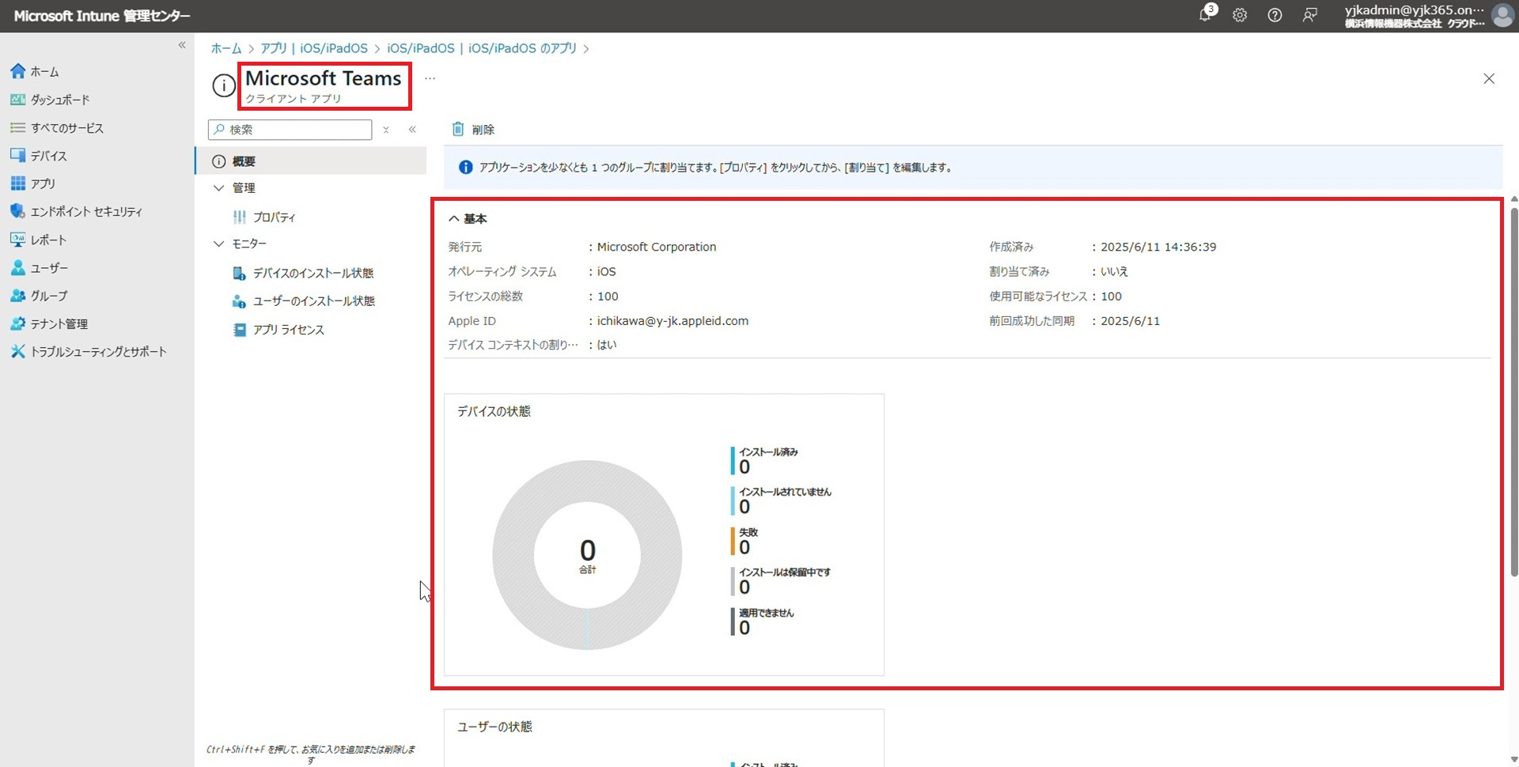Click the ホーム breadcrumb link
This screenshot has width=1519, height=767.
[x=225, y=48]
